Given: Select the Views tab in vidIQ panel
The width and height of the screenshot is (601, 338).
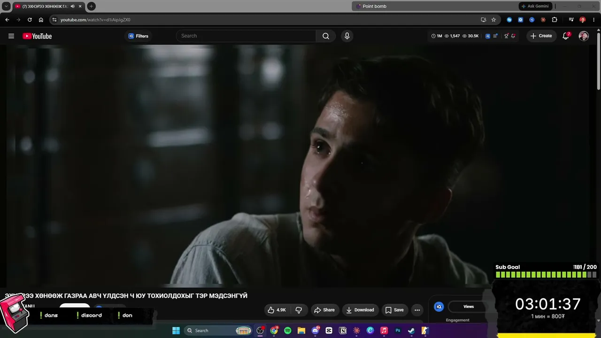Looking at the screenshot, I should point(469,307).
